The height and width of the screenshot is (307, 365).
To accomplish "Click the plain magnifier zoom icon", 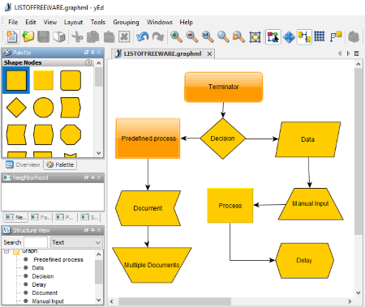I will point(223,36).
